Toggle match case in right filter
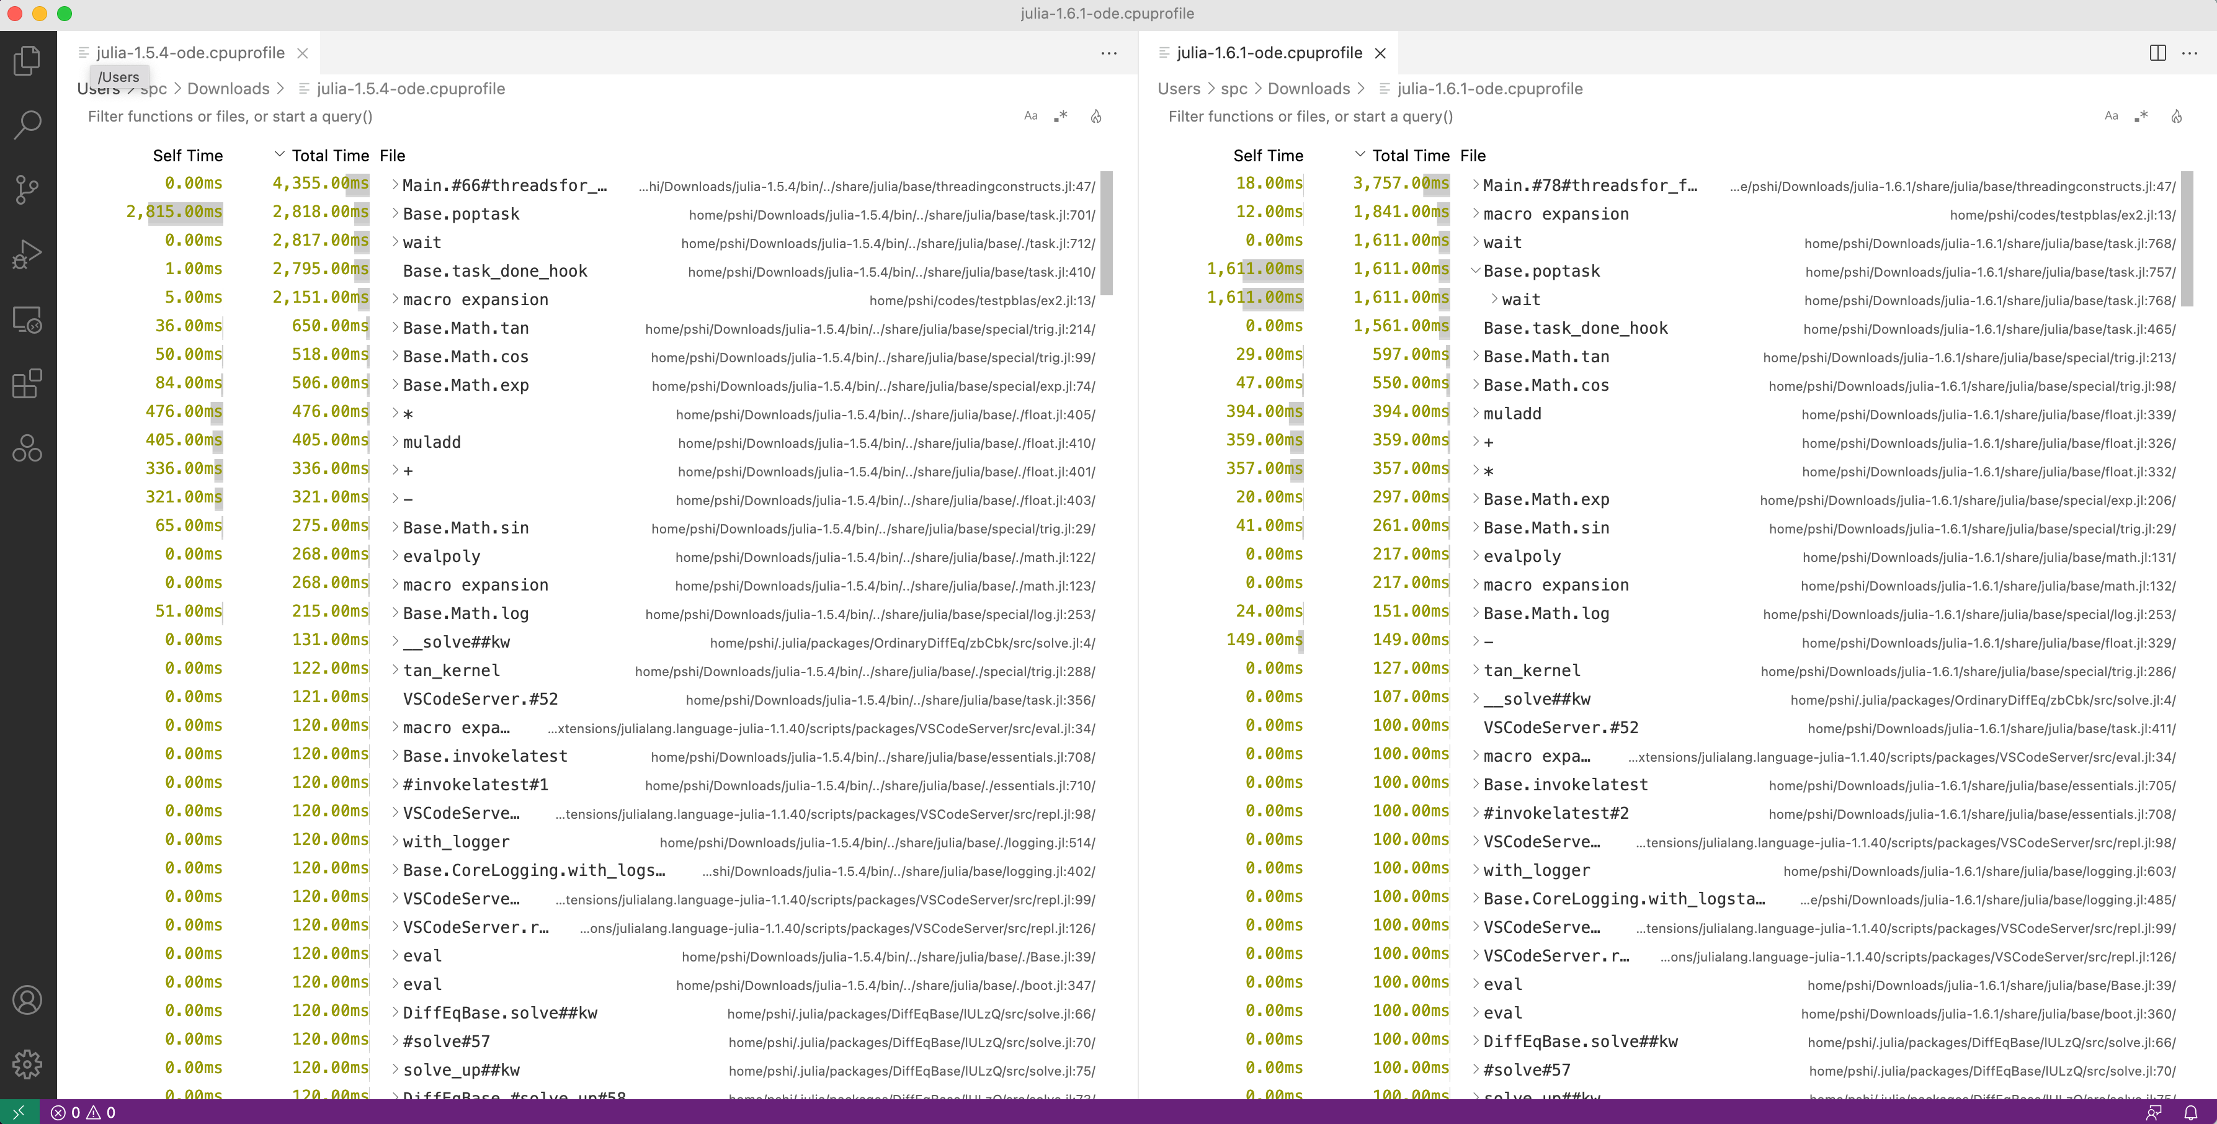This screenshot has width=2217, height=1124. pos(2110,116)
